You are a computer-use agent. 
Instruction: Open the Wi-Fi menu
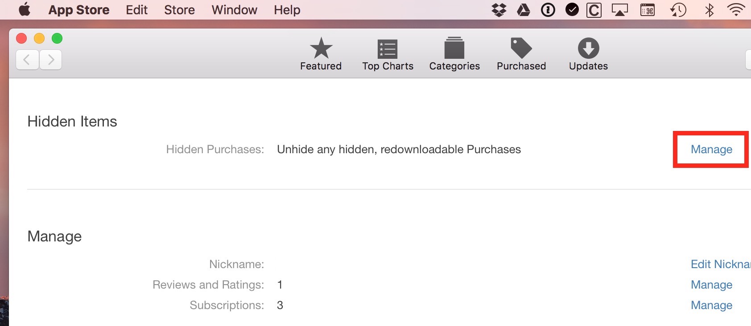pyautogui.click(x=736, y=10)
